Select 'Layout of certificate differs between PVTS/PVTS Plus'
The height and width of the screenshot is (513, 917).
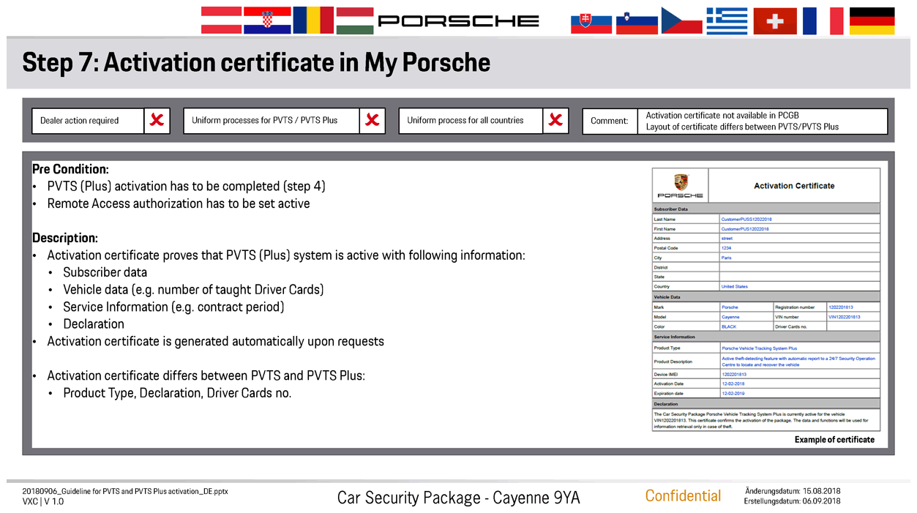(x=742, y=127)
